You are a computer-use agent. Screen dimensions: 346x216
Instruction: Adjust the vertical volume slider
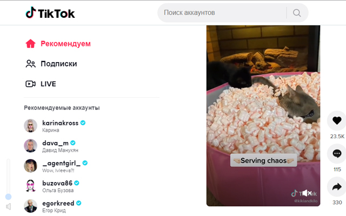tap(9, 179)
